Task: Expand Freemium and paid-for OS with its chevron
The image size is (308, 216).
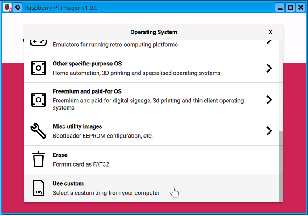Action: (269, 100)
